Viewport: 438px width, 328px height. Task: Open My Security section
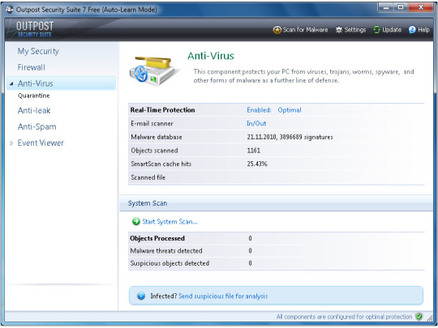(x=38, y=51)
